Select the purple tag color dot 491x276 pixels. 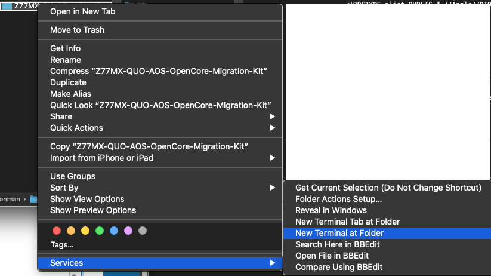[x=128, y=231]
